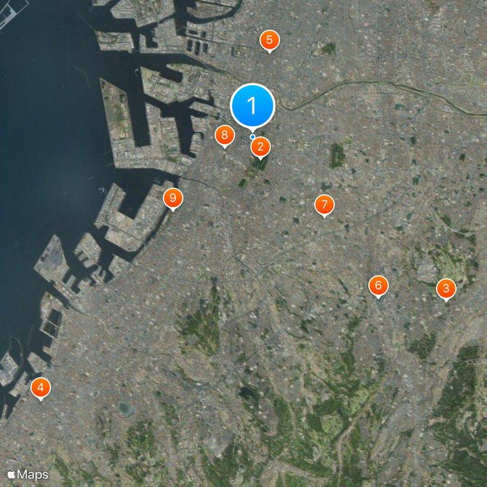The image size is (487, 487).
Task: Open the orange pin numbered 2
Action: [261, 147]
